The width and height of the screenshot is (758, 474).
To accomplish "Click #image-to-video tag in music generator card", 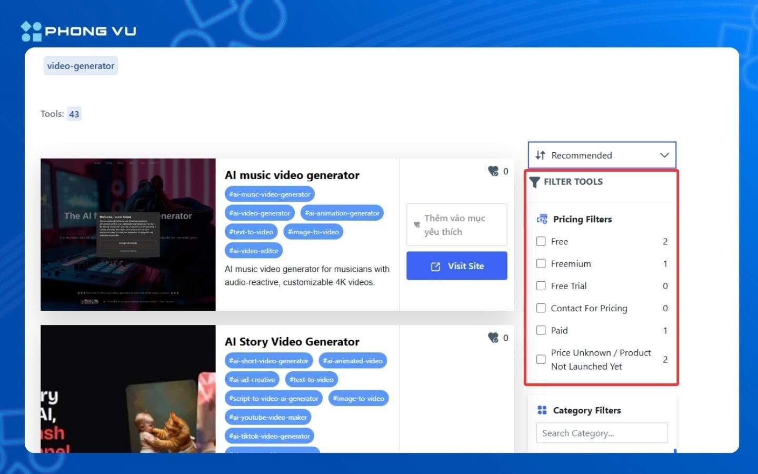I will coord(313,232).
